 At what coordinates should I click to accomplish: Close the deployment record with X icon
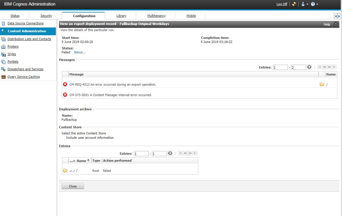336,24
